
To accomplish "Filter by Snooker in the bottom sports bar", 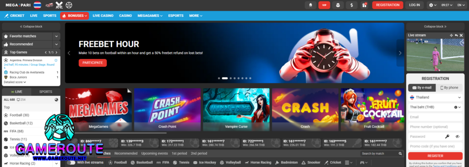I will click(x=311, y=162).
